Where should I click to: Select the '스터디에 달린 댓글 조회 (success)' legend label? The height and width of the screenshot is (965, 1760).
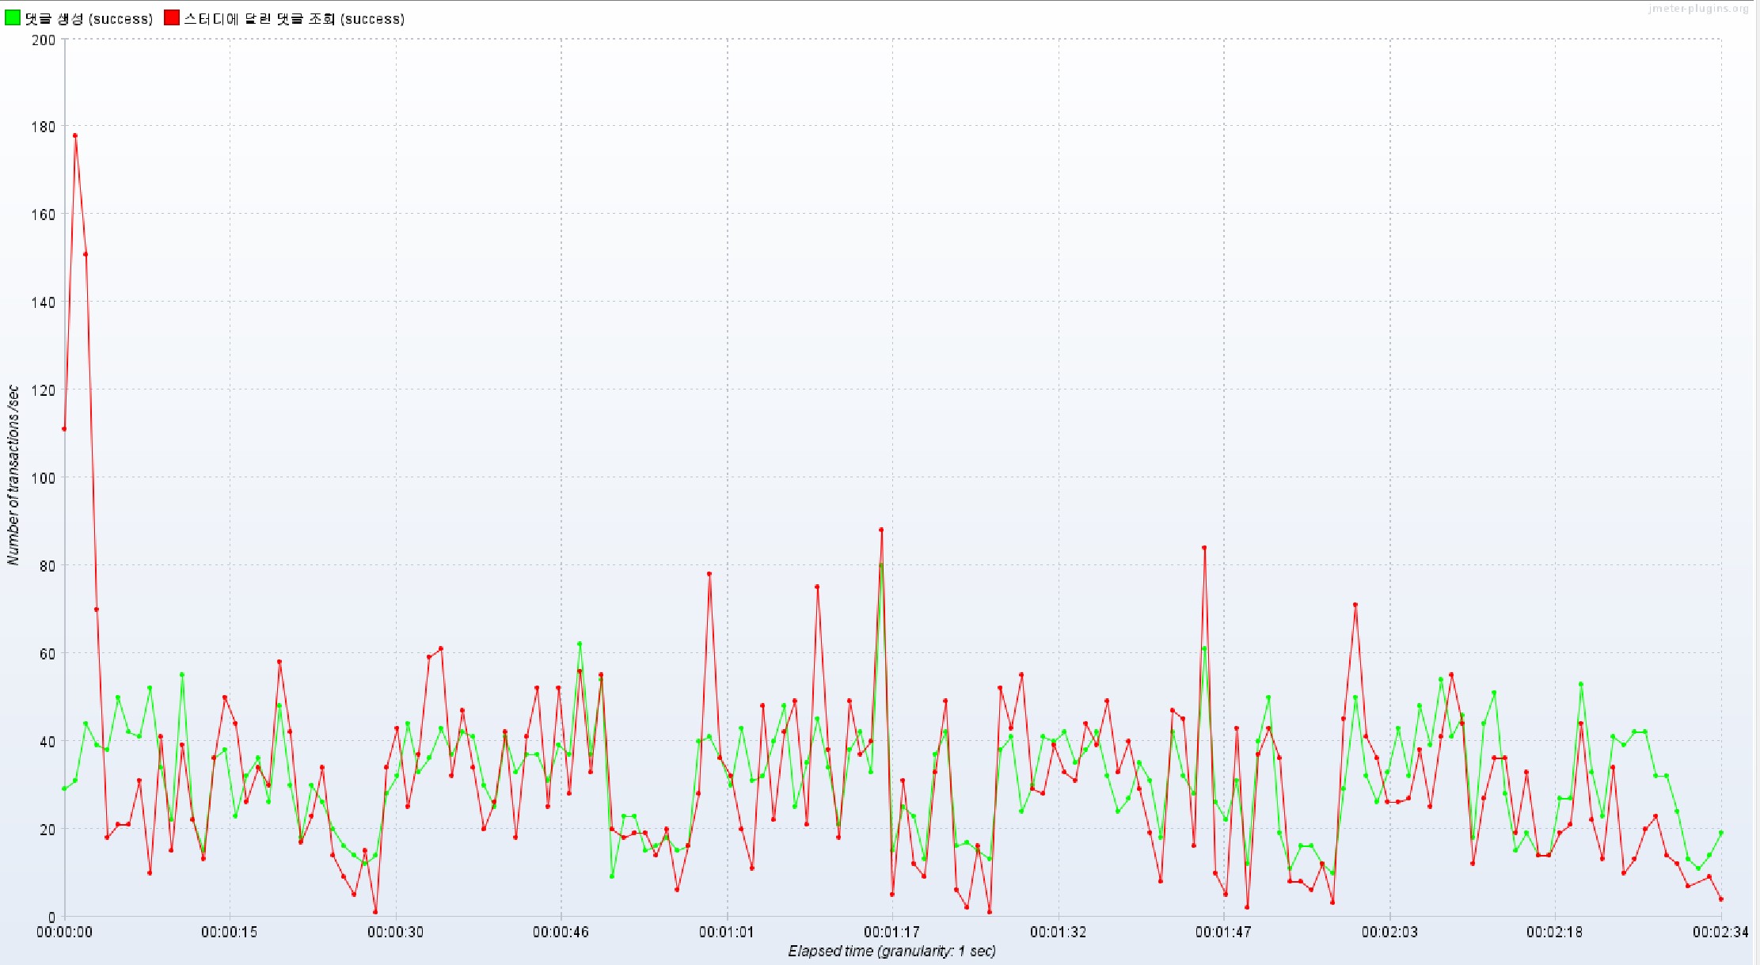[x=294, y=19]
